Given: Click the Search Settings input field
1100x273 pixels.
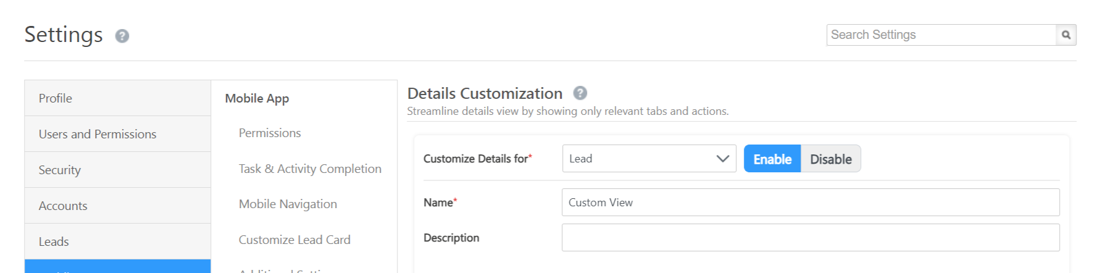Looking at the screenshot, I should pyautogui.click(x=941, y=35).
